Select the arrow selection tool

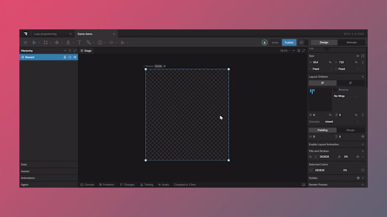[34, 42]
